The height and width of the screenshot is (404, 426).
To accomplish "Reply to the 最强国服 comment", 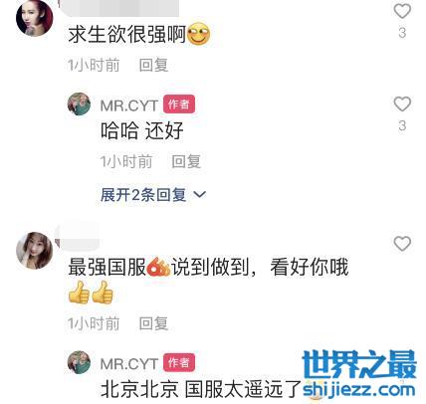I will (153, 323).
